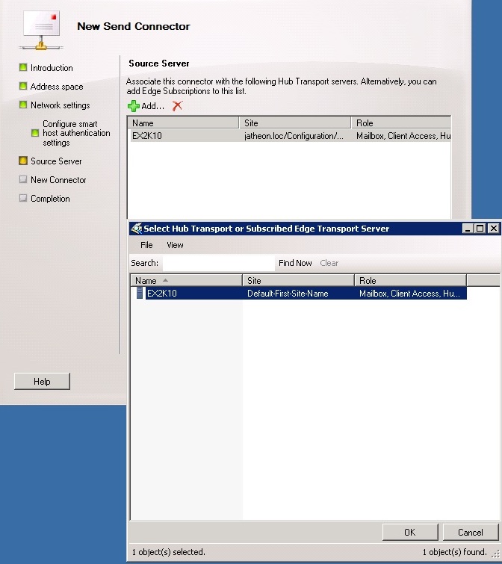Click Default-First-Site-Name cell in dialog

[x=288, y=293]
